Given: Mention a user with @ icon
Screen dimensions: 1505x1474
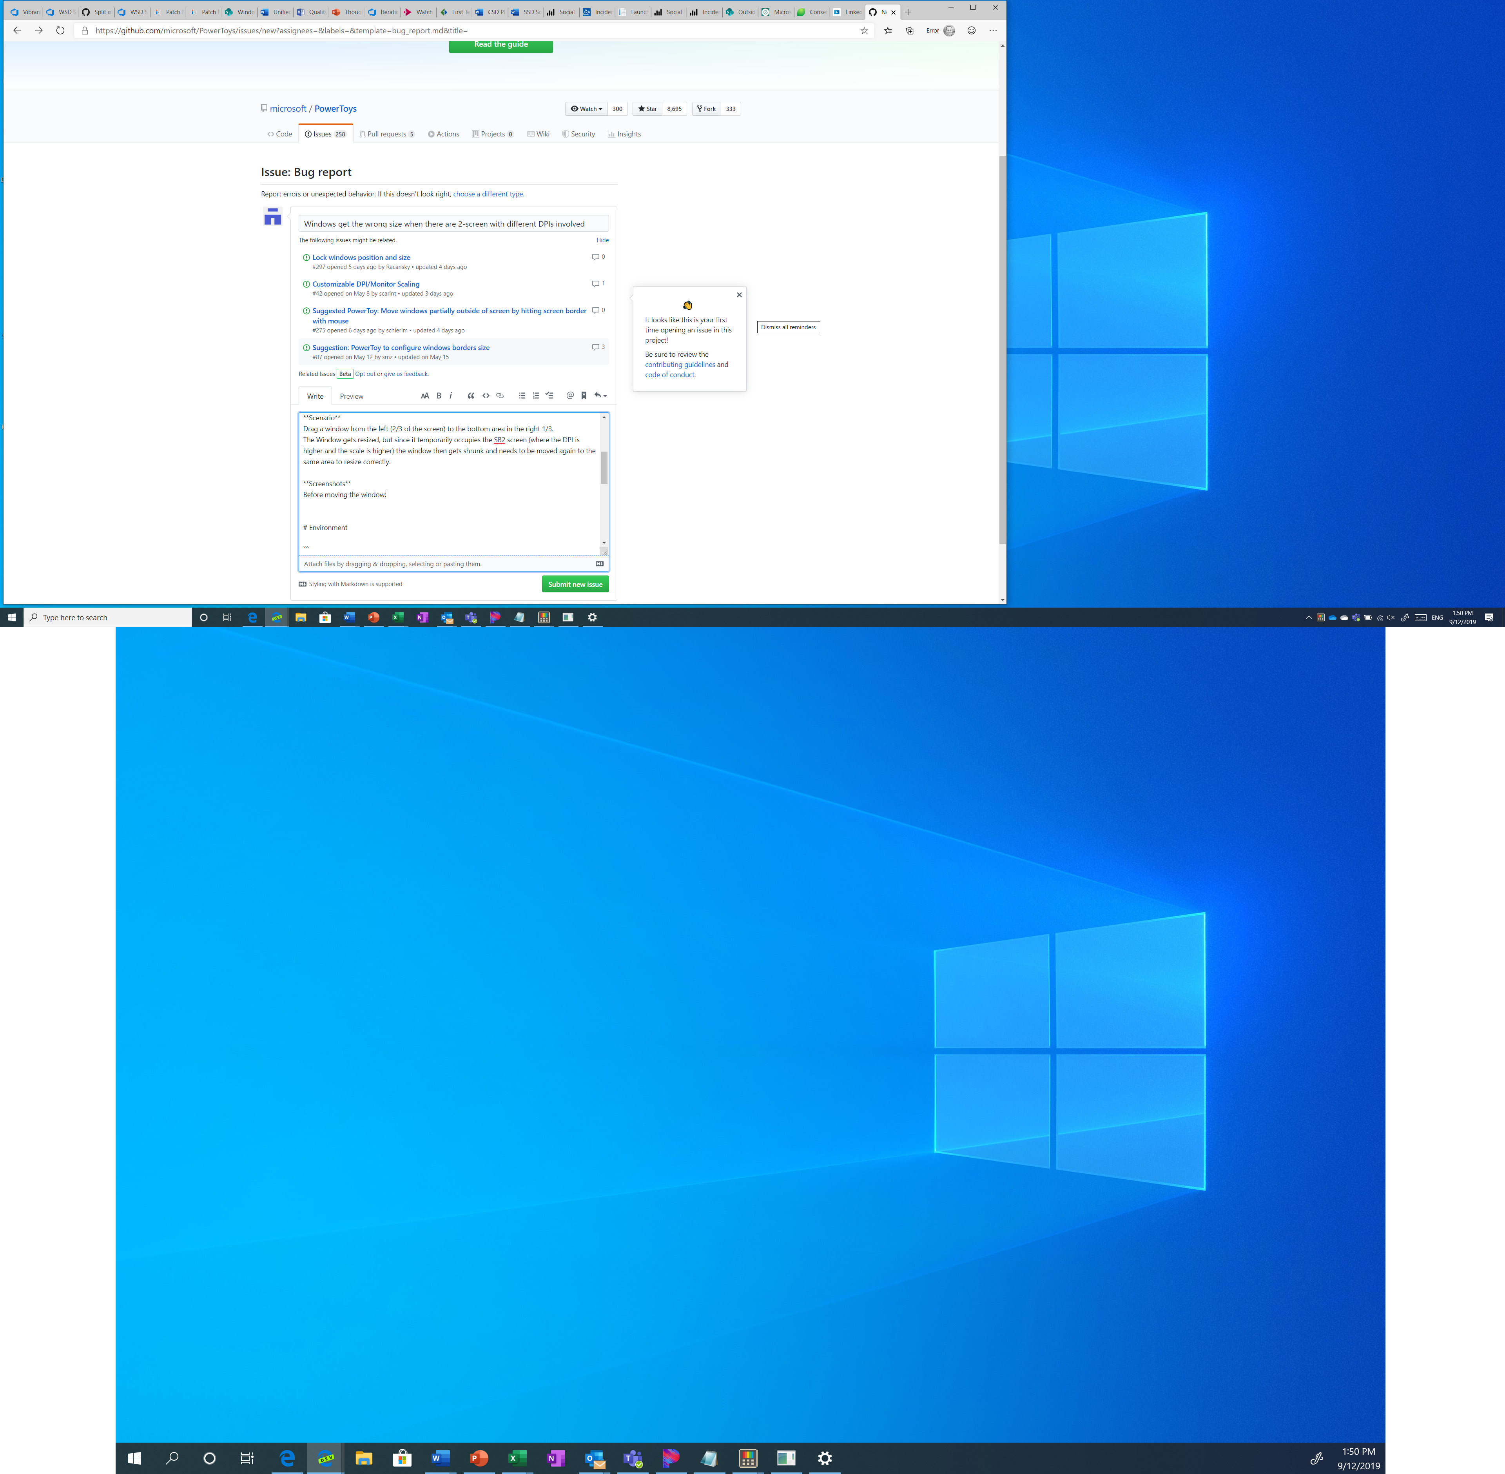Looking at the screenshot, I should click(x=570, y=396).
